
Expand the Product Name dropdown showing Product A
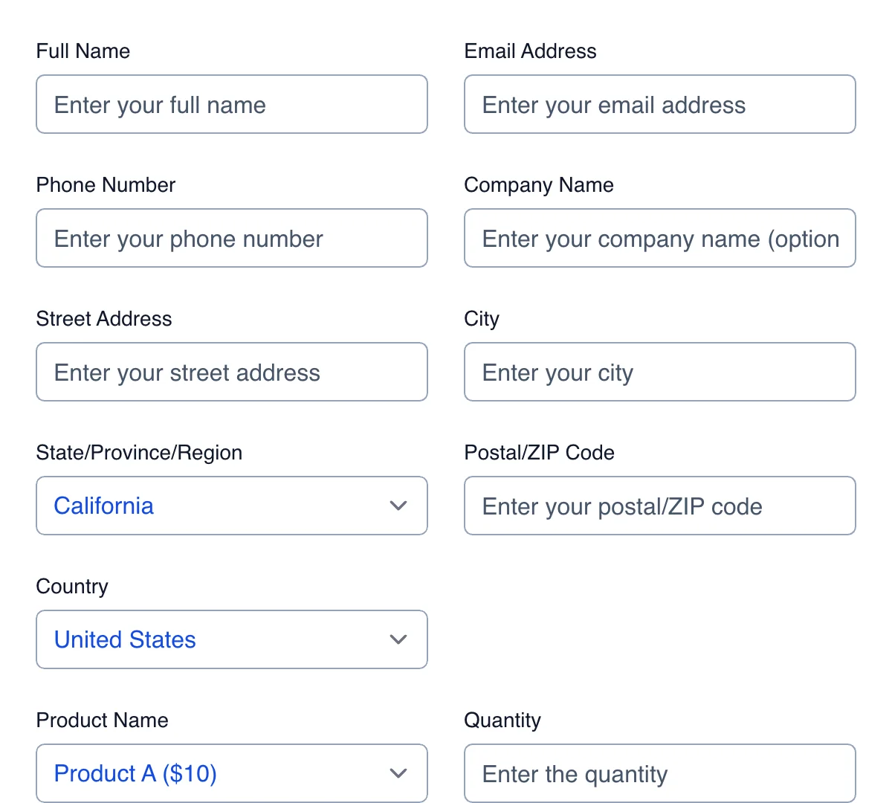[232, 773]
